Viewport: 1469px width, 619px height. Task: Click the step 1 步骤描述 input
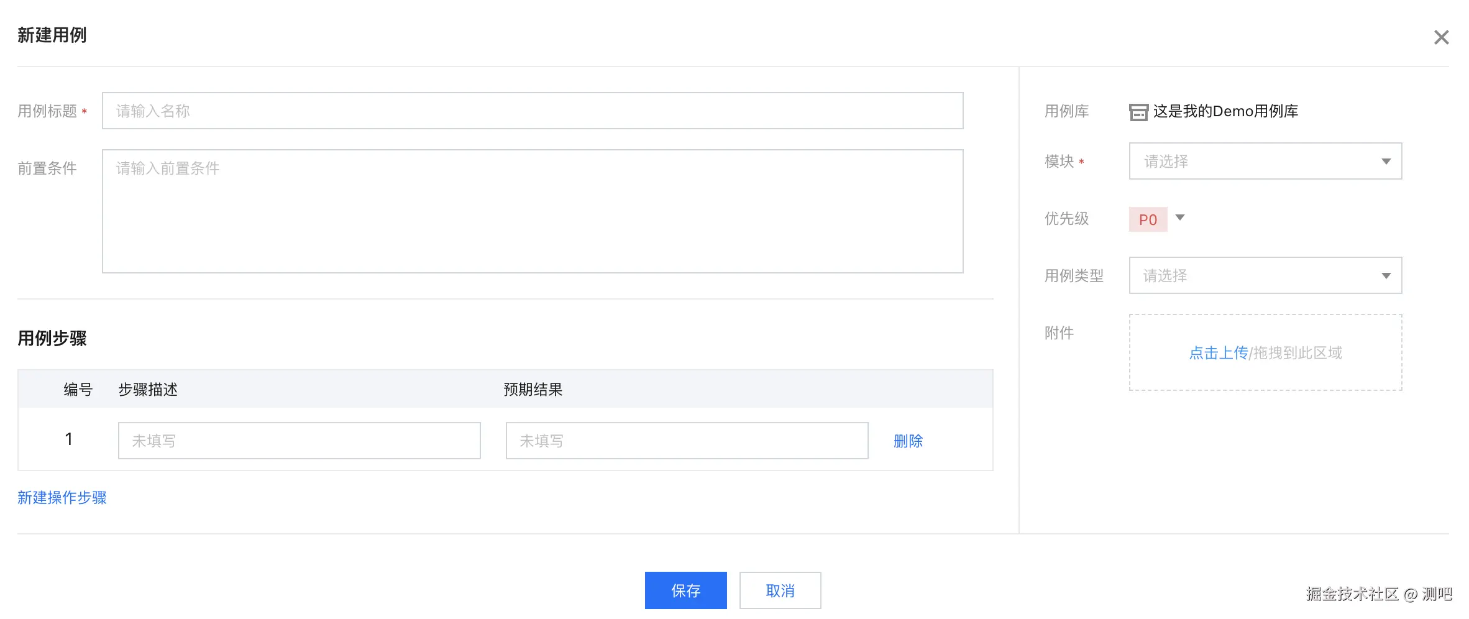(x=299, y=441)
